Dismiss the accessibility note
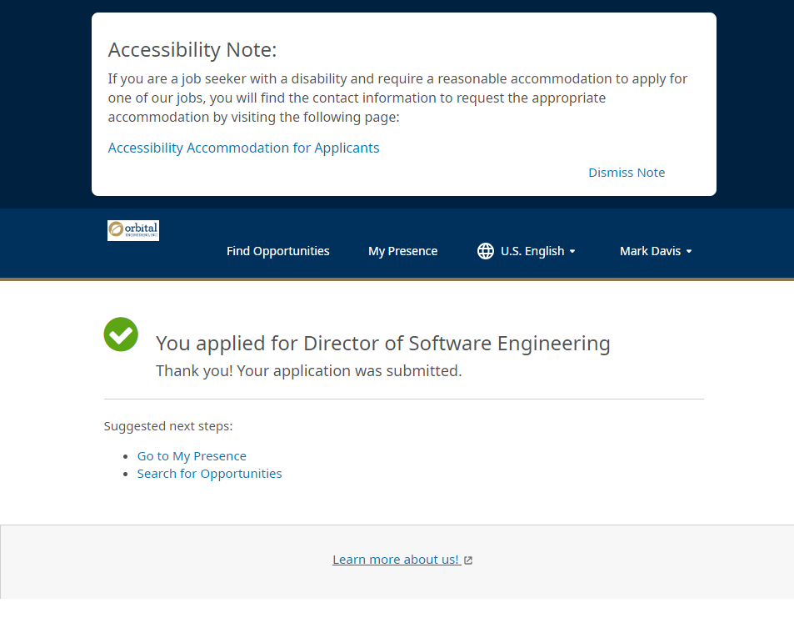The image size is (794, 618). click(627, 173)
